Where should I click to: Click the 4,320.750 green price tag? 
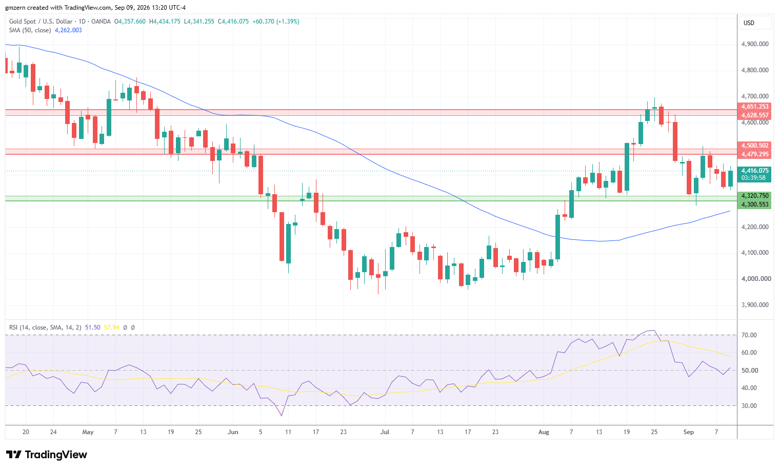click(x=755, y=196)
